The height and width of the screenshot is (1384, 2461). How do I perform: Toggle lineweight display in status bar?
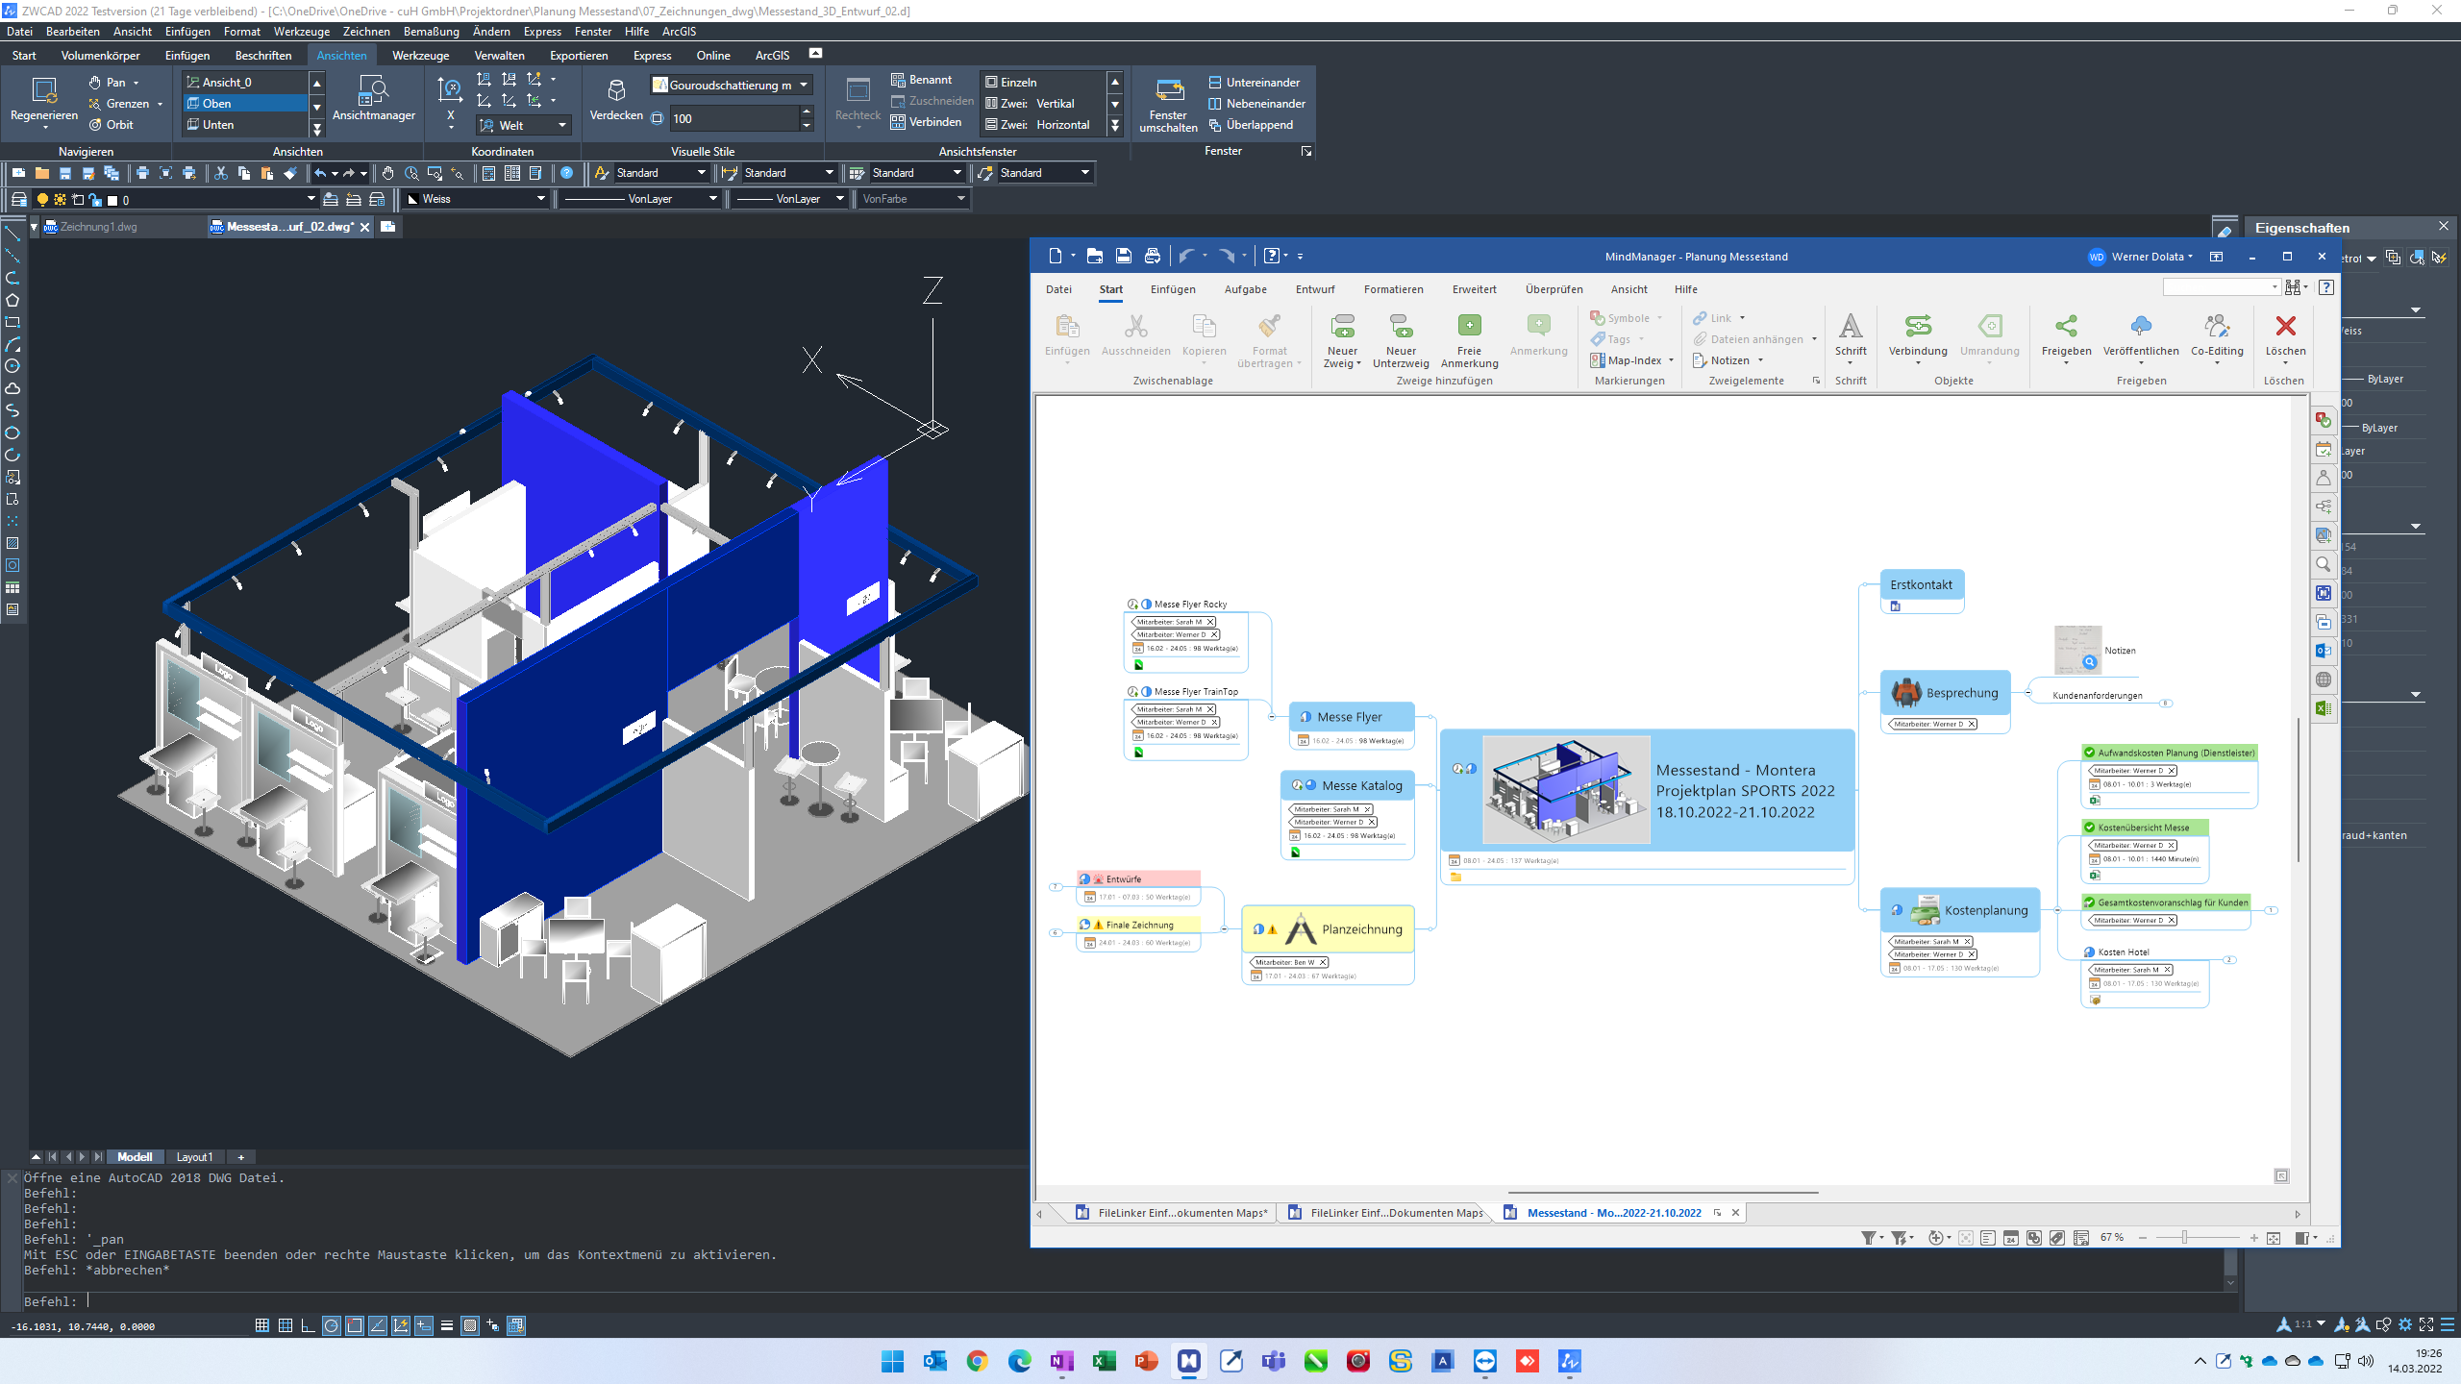(x=447, y=1326)
